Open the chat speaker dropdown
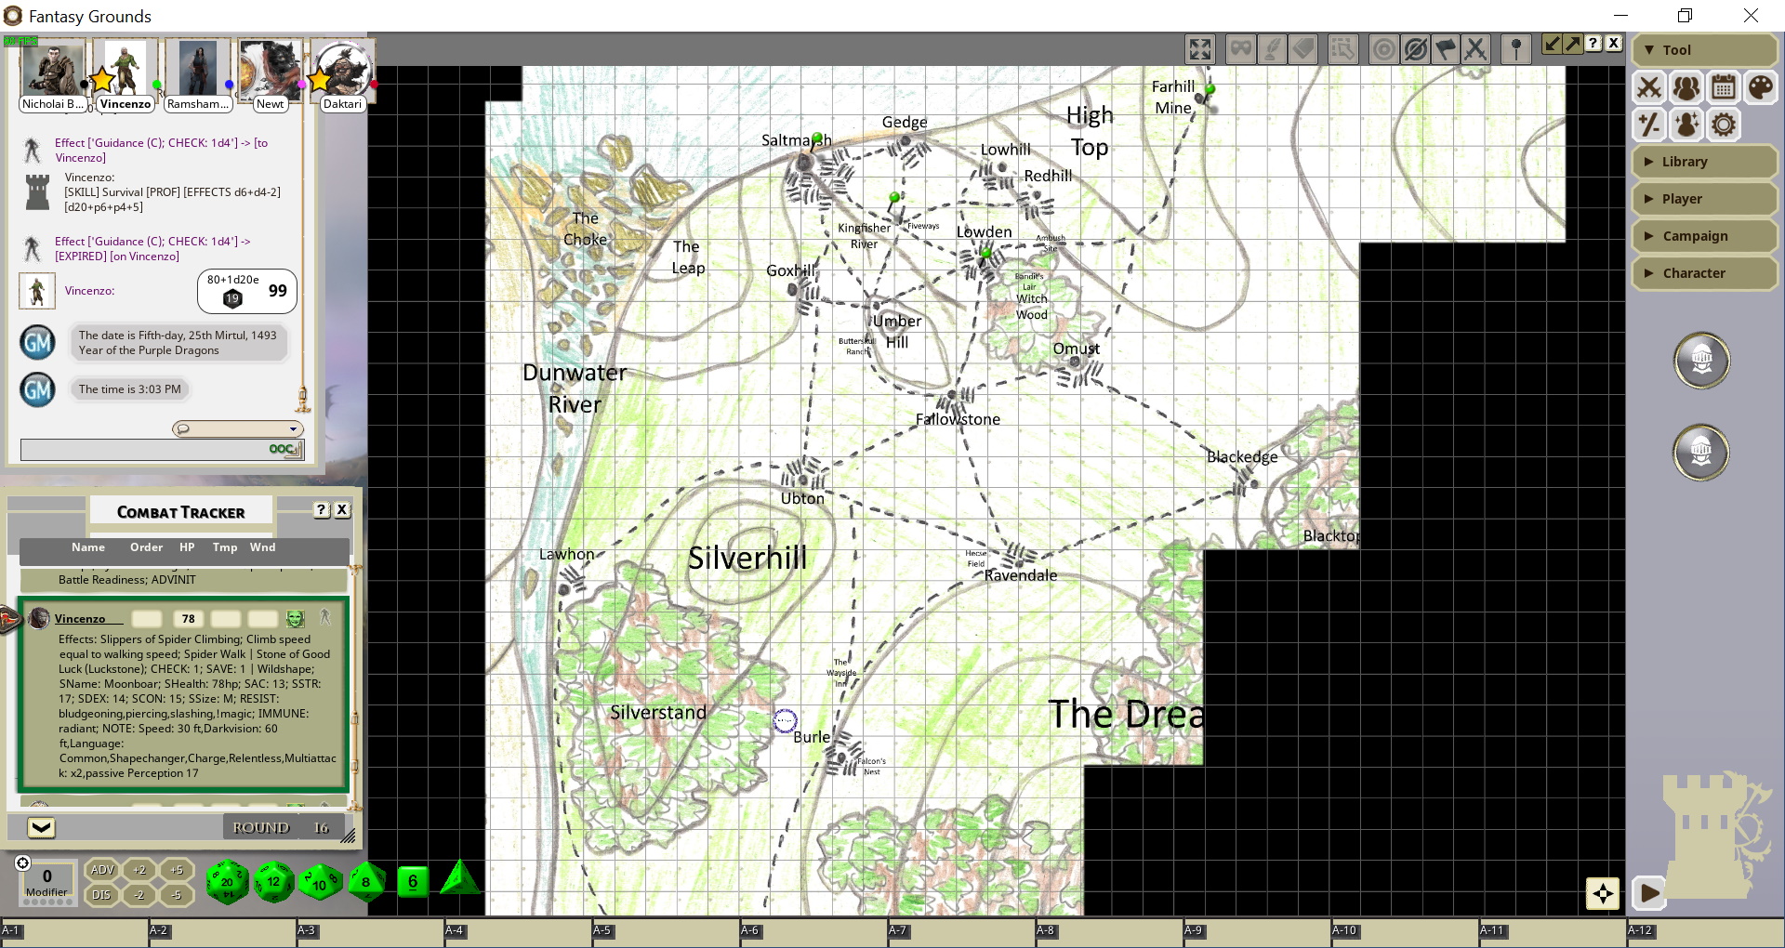The image size is (1785, 948). [x=238, y=428]
